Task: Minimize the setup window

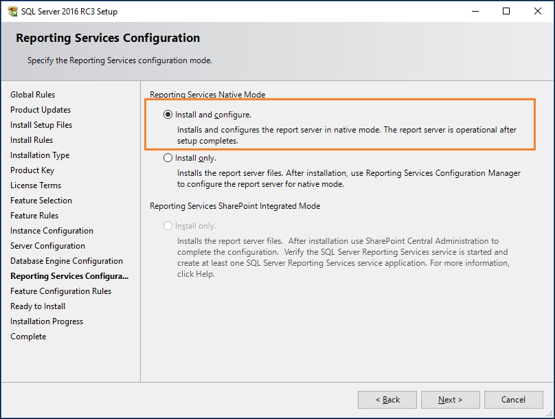Action: 475,11
